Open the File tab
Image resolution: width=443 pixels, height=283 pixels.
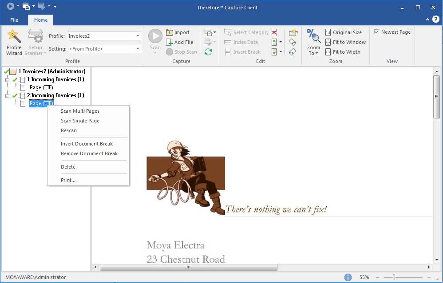[14, 20]
